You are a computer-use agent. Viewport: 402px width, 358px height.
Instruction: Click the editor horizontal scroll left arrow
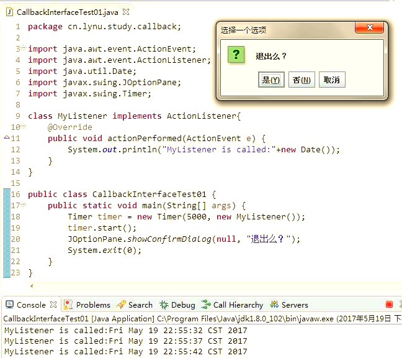click(32, 286)
